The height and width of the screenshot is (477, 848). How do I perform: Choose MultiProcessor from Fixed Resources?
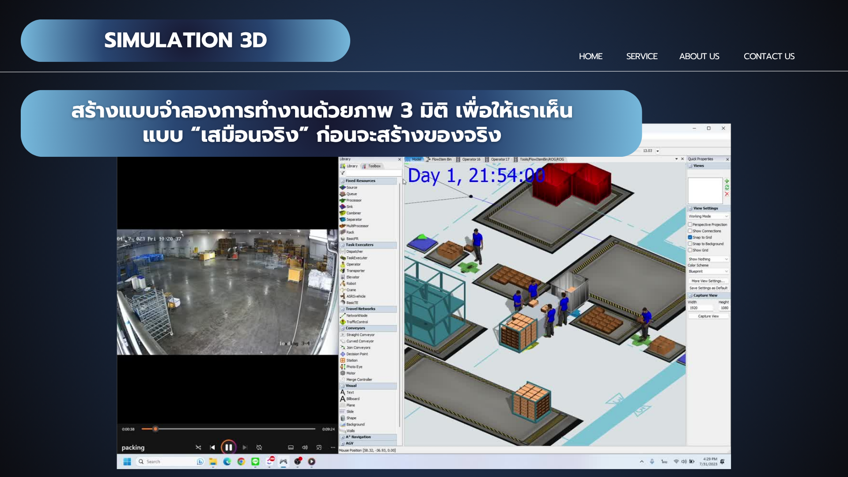point(354,226)
